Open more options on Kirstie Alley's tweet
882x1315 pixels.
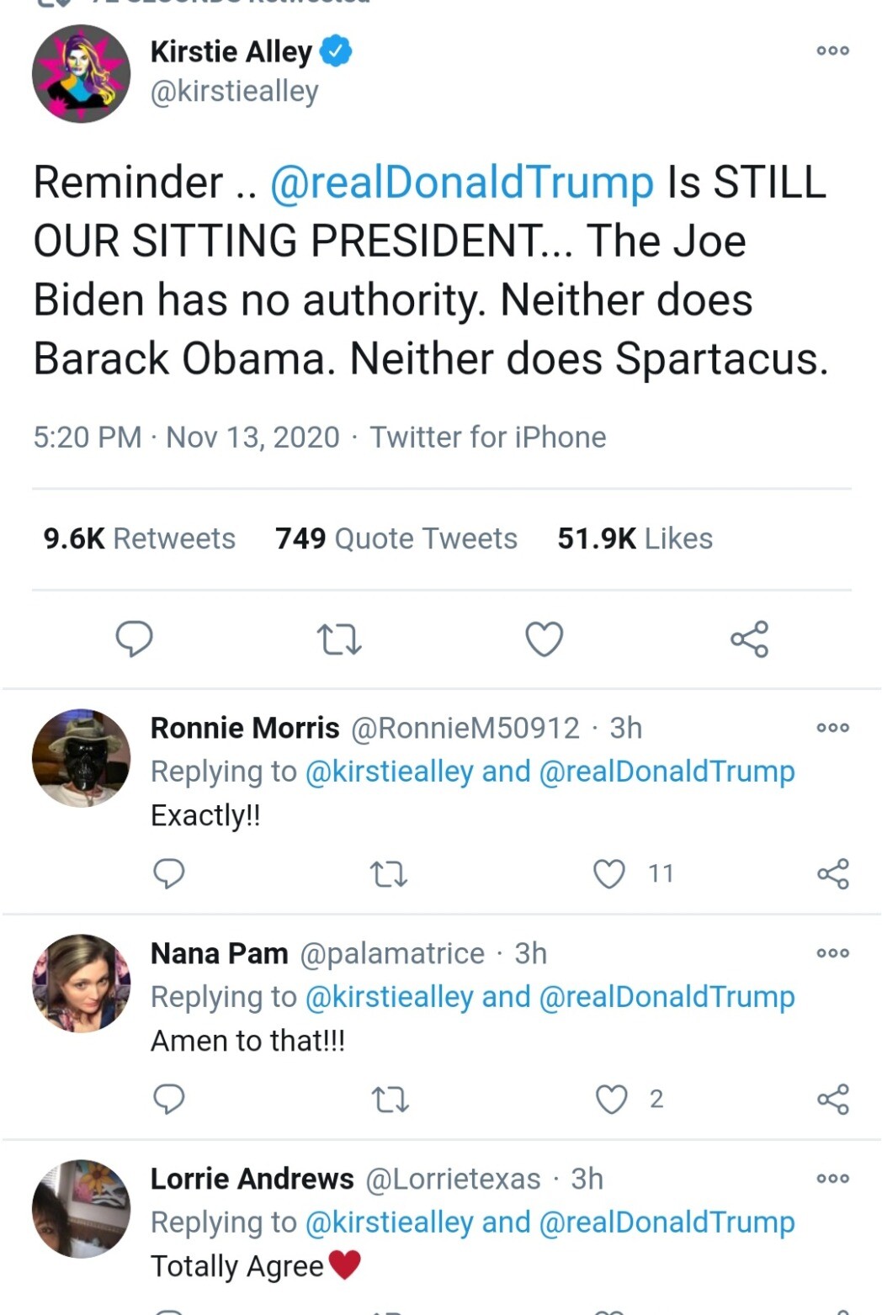point(833,51)
